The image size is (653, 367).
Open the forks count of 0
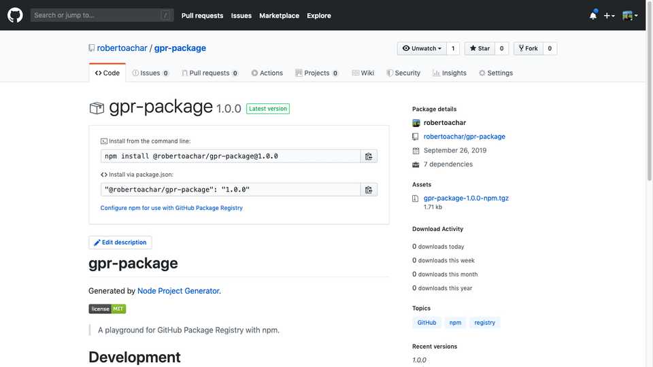tap(550, 48)
